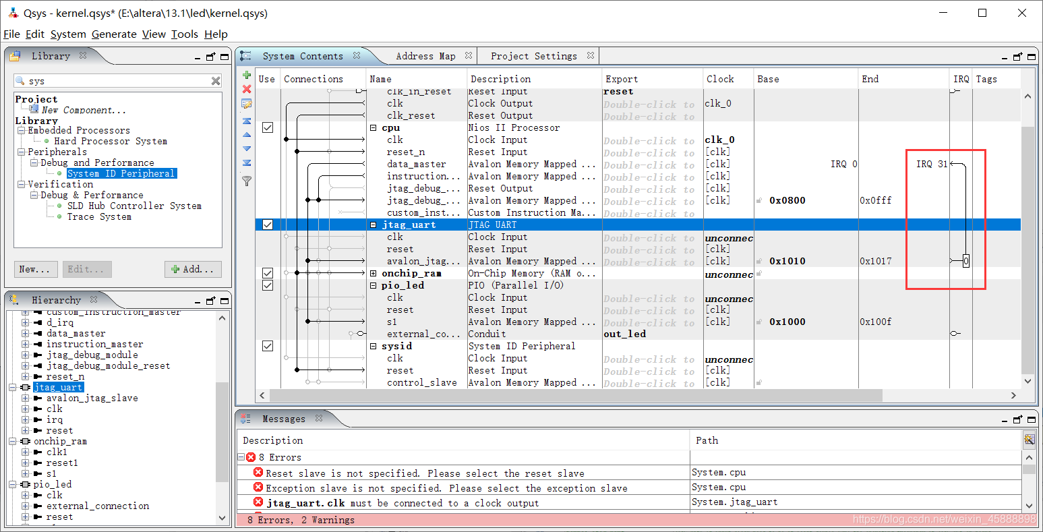Maximize the Library panel

click(x=225, y=57)
